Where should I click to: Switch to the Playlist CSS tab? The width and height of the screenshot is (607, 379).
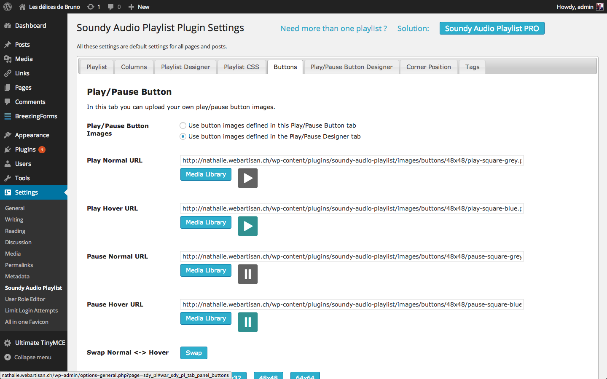coord(242,67)
